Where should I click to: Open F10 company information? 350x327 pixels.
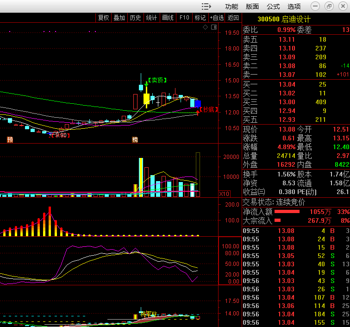tap(184, 18)
